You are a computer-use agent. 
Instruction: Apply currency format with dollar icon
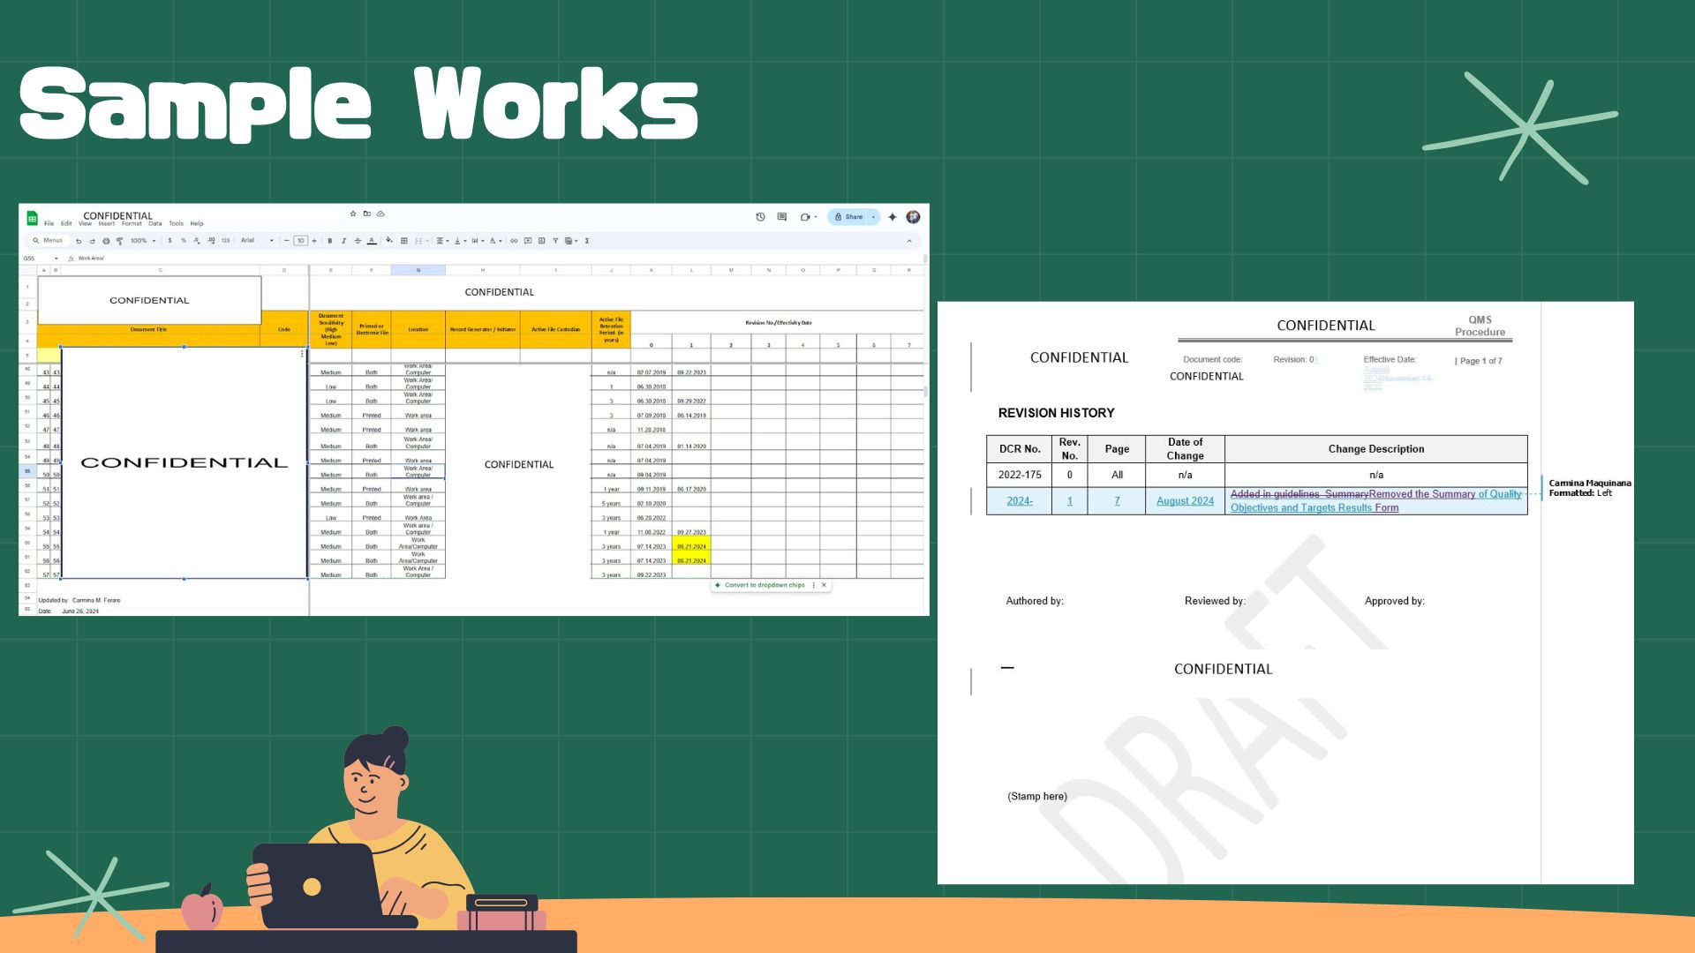pos(169,240)
